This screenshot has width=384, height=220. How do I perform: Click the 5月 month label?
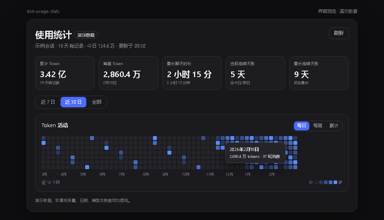[83, 174]
